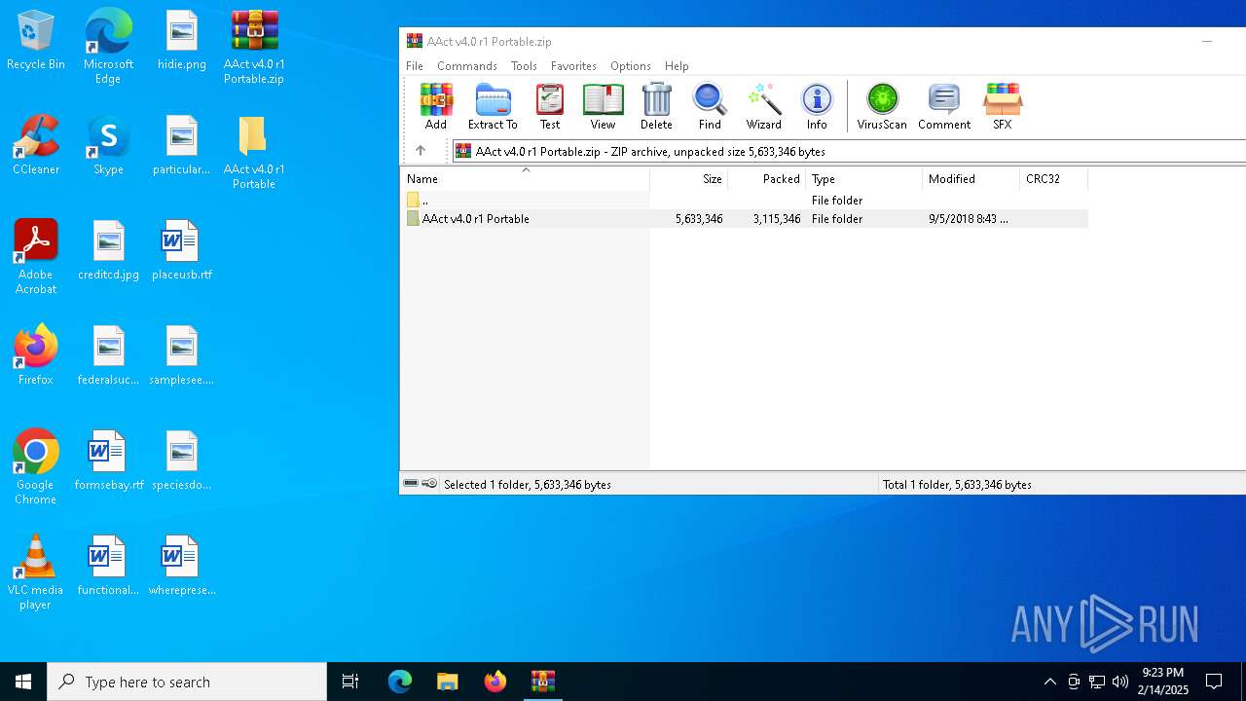
Task: Select Firefox desktop shortcut
Action: (x=36, y=355)
